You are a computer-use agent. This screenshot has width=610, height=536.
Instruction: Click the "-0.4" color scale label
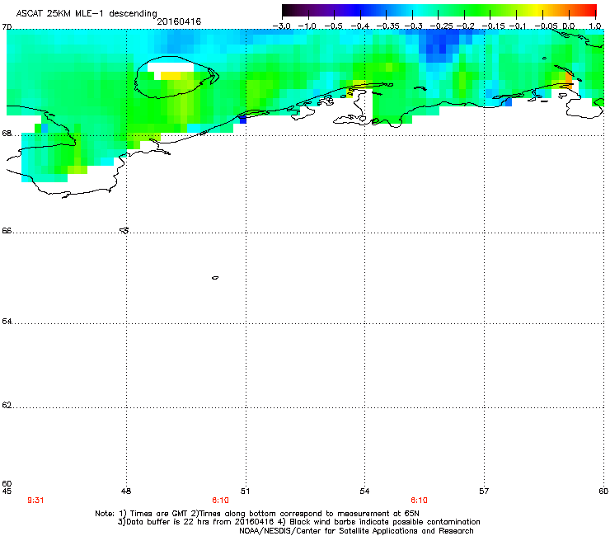tap(359, 26)
